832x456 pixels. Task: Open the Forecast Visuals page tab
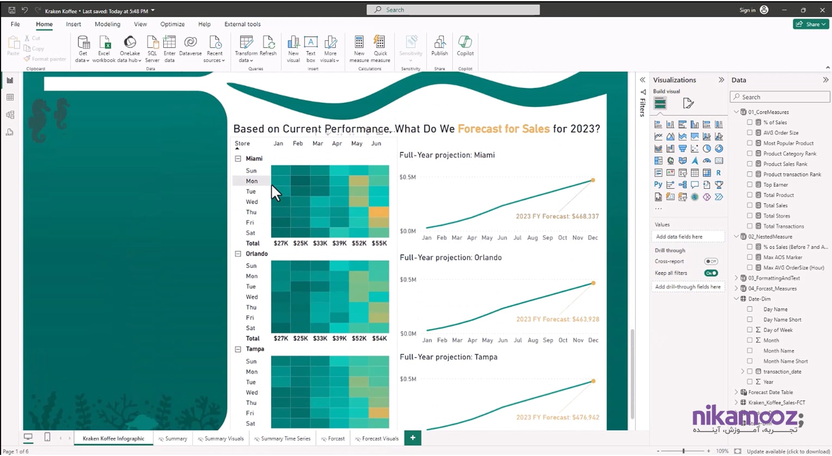(377, 439)
